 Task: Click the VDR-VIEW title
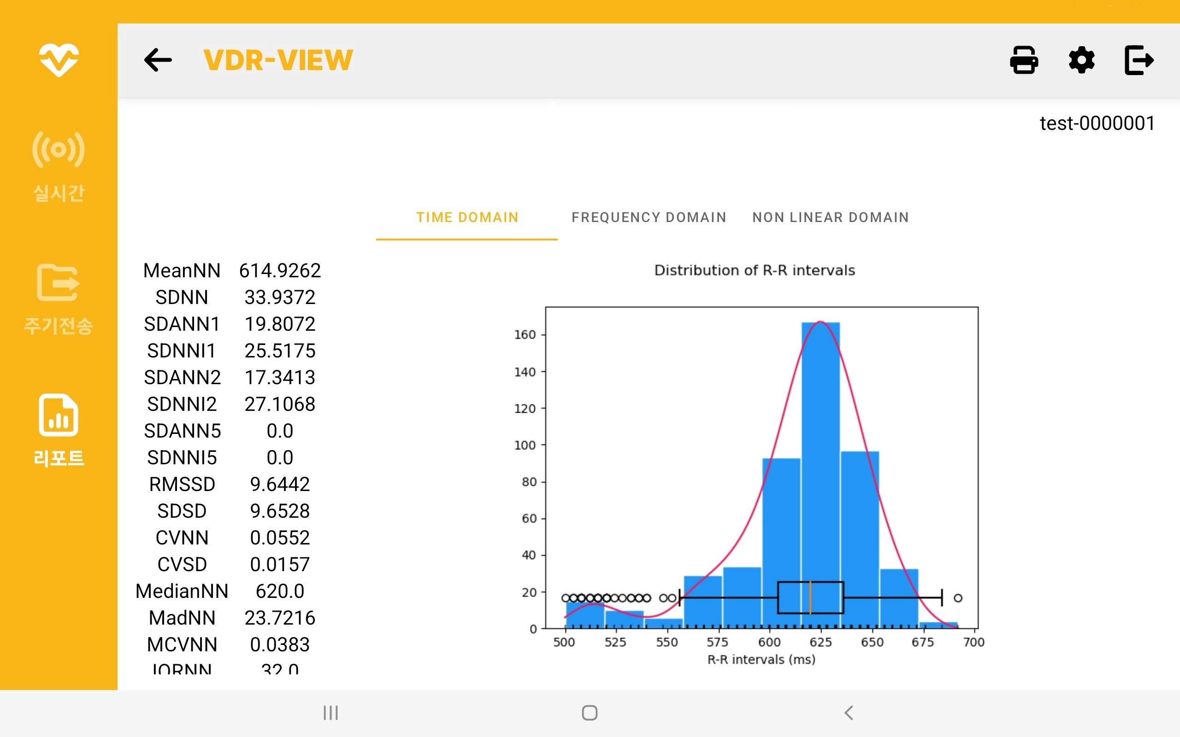278,60
